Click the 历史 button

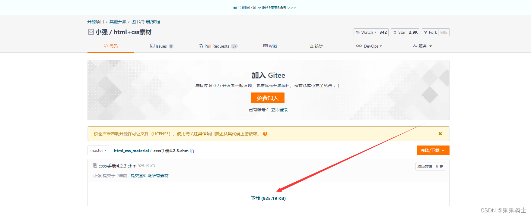(x=439, y=166)
